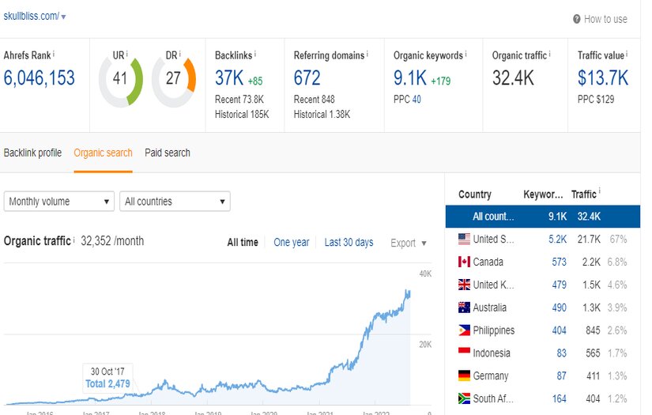
Task: Click the question mark help icon
Action: click(577, 19)
